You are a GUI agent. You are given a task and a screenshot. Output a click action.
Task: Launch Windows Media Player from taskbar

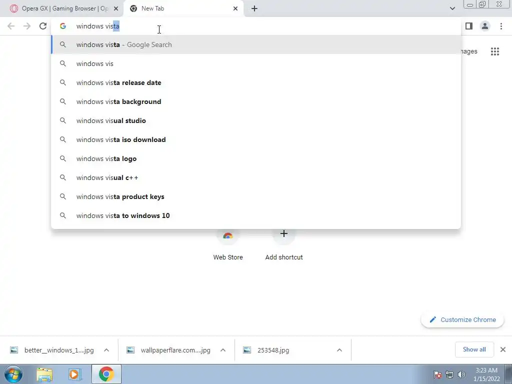75,374
